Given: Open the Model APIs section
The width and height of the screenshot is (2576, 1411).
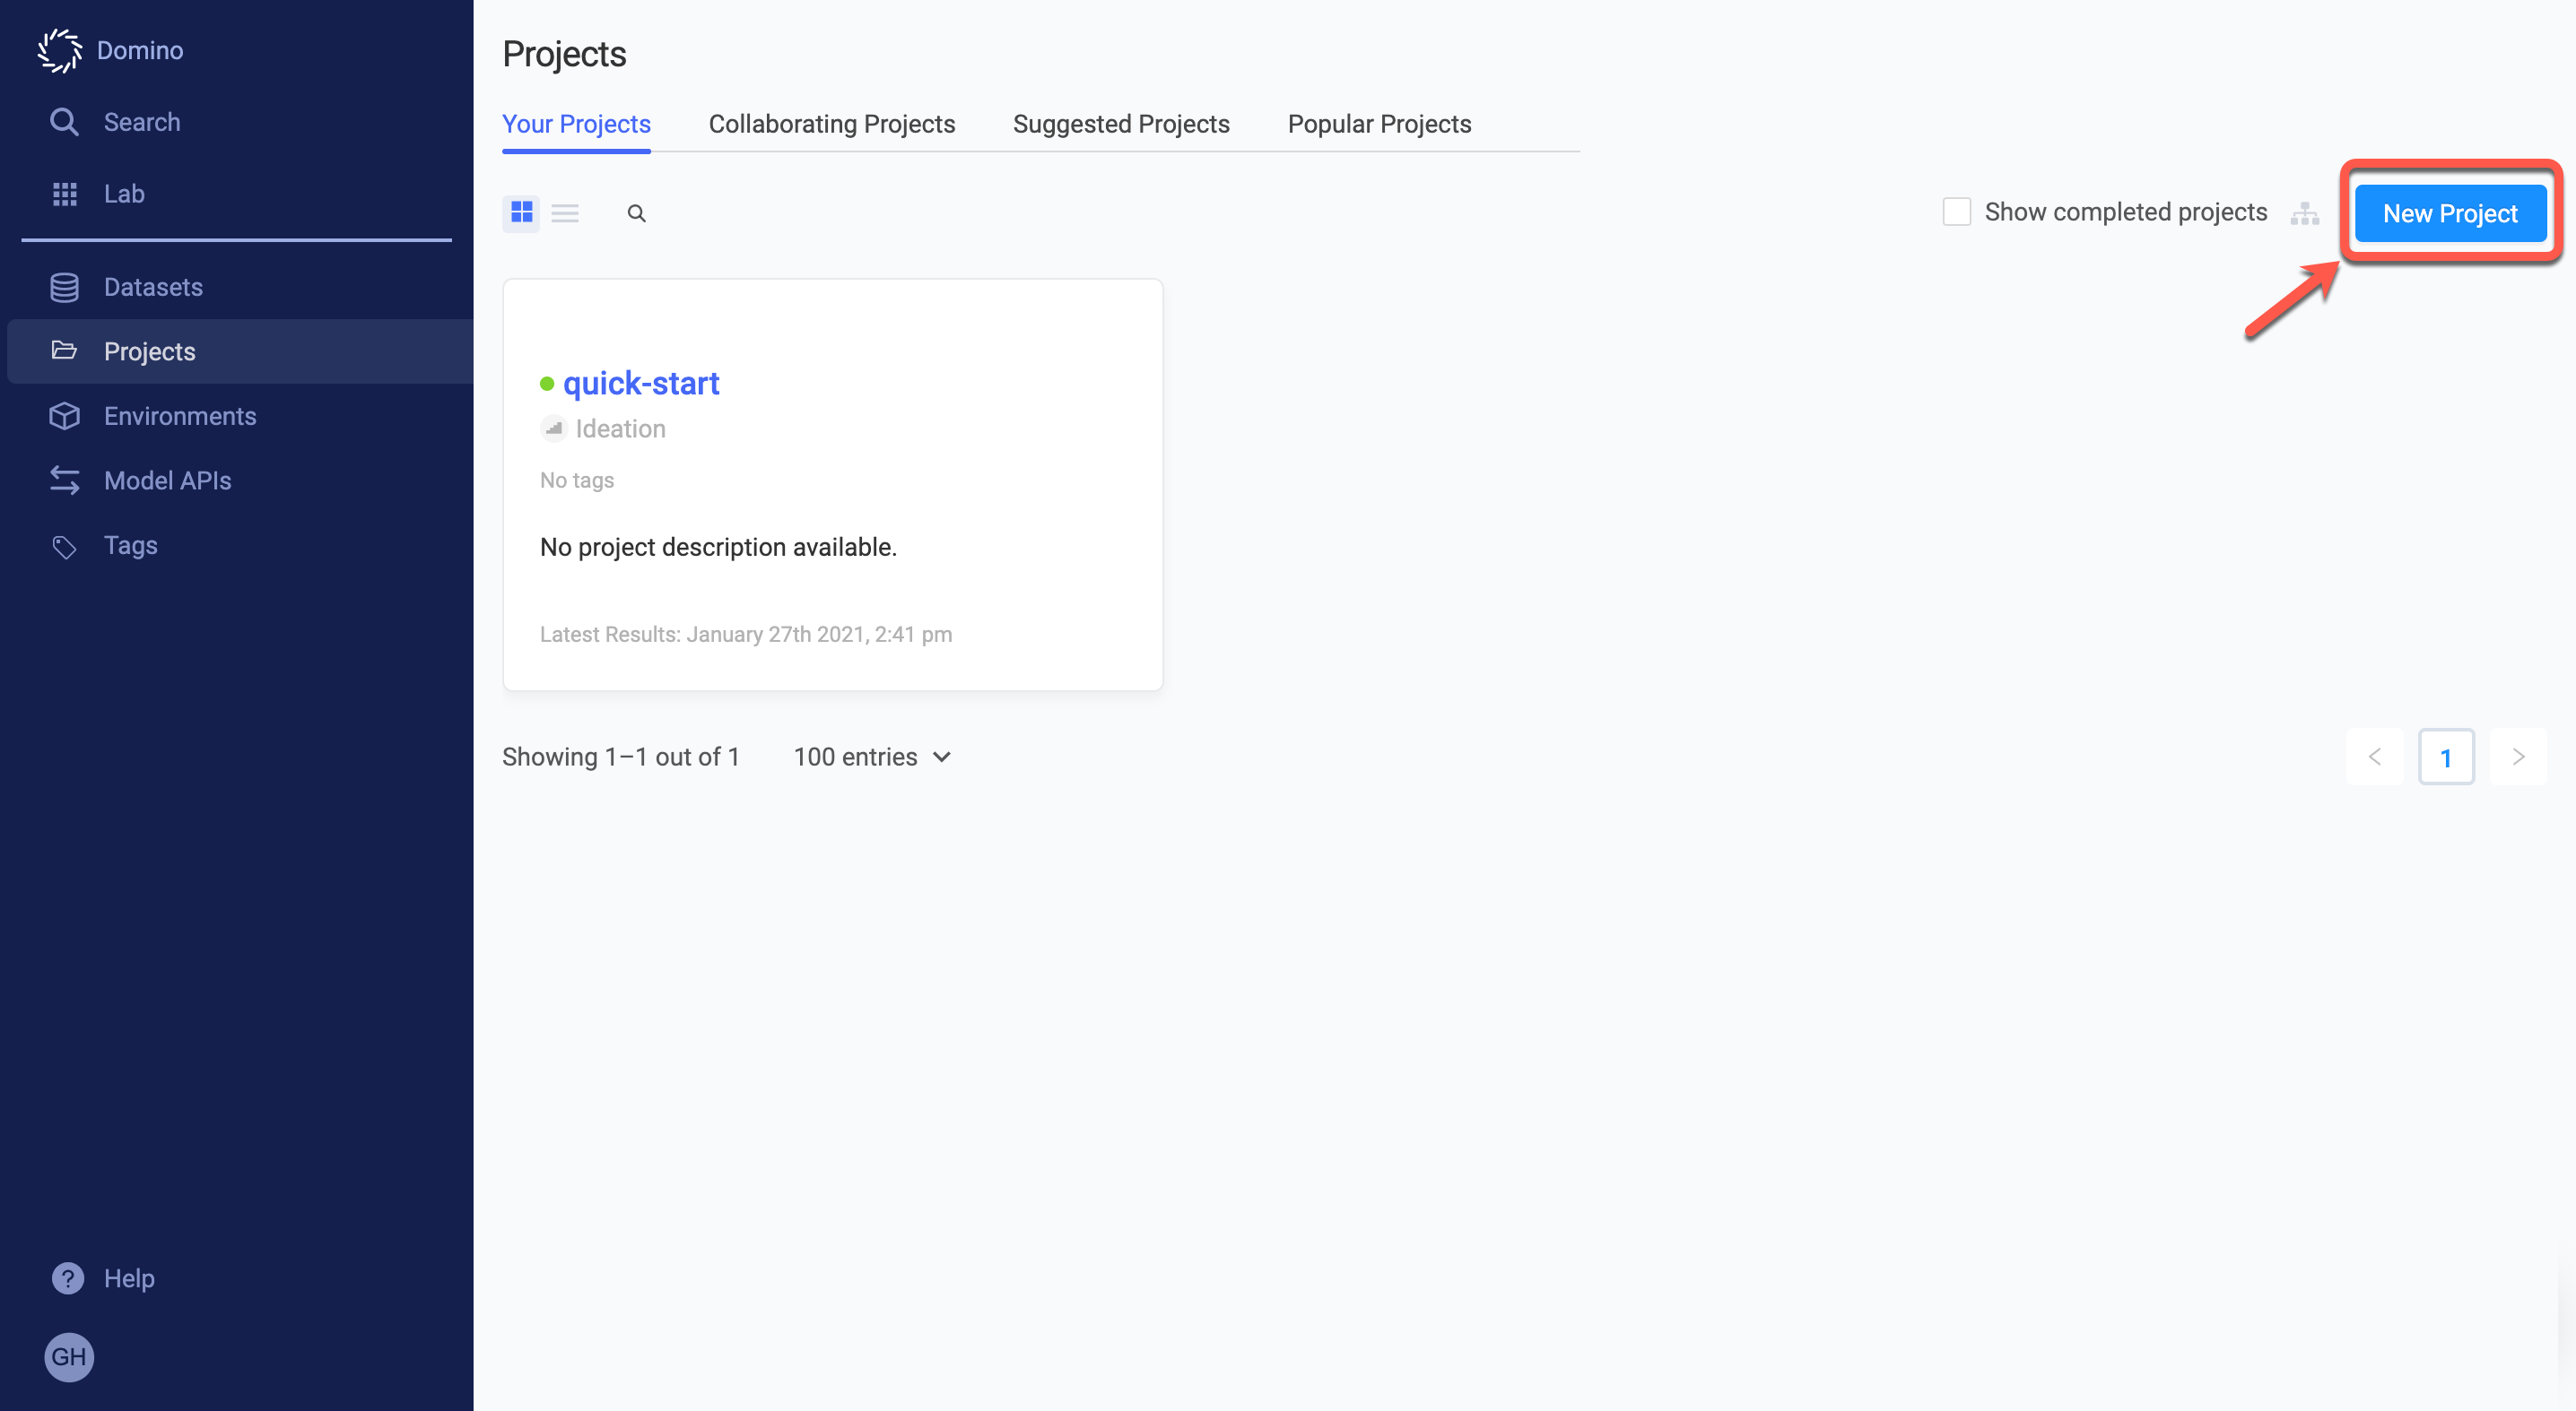Looking at the screenshot, I should coord(167,480).
